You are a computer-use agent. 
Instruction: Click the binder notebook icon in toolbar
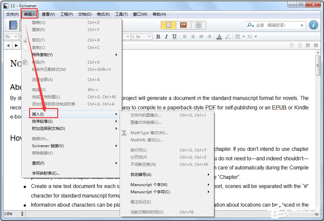point(13,25)
